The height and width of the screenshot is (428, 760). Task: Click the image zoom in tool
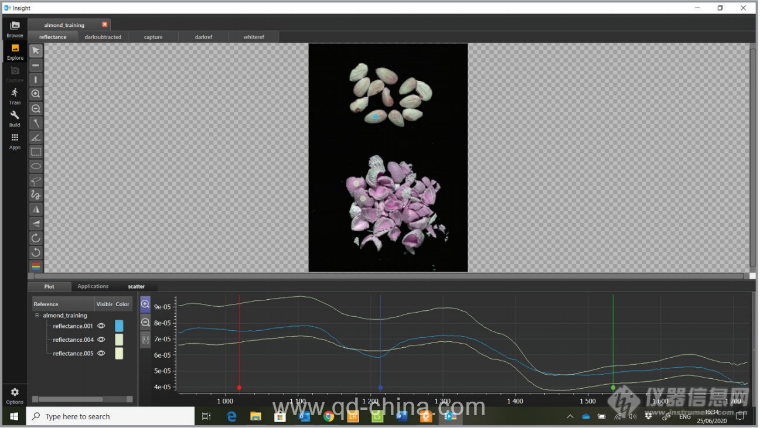tap(36, 94)
